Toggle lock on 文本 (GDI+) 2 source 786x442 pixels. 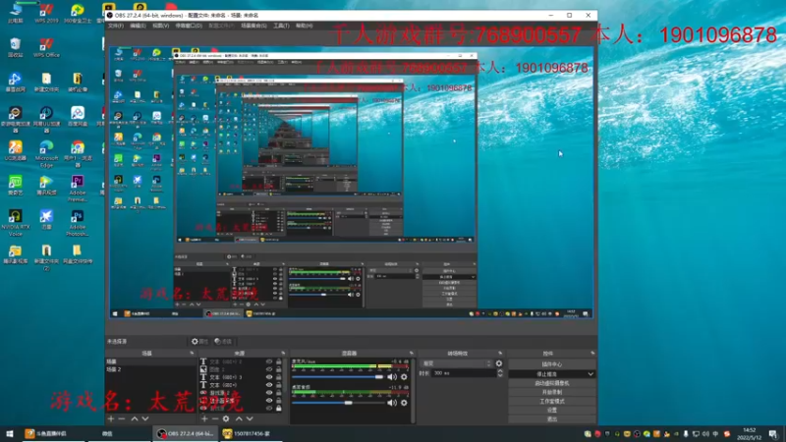[x=279, y=361]
